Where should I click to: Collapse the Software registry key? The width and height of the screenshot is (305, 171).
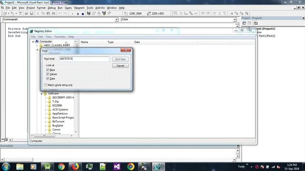pyautogui.click(x=41, y=94)
